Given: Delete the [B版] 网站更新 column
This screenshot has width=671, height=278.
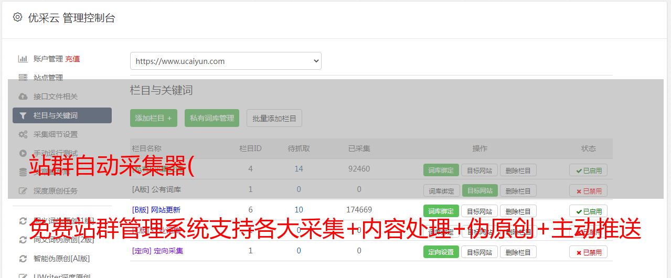Looking at the screenshot, I should point(518,211).
